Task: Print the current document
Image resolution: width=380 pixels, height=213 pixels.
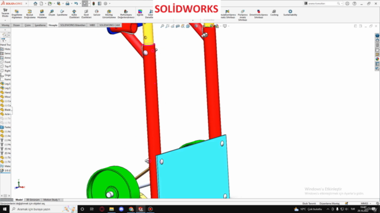Action: pos(67,4)
